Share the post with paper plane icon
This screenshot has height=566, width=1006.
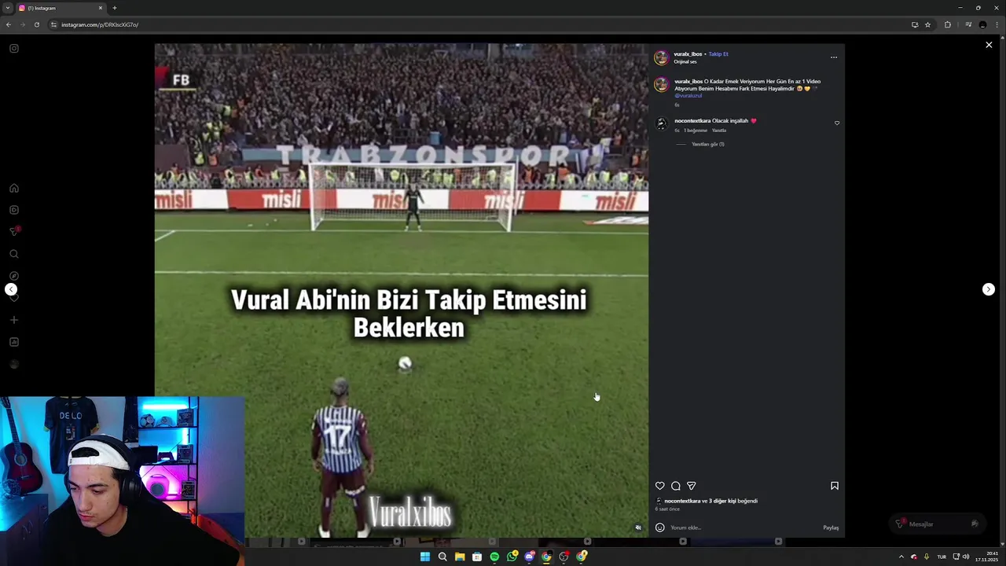click(x=692, y=486)
